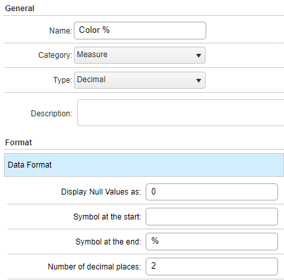Click the Display Null Values as label

coord(101,192)
